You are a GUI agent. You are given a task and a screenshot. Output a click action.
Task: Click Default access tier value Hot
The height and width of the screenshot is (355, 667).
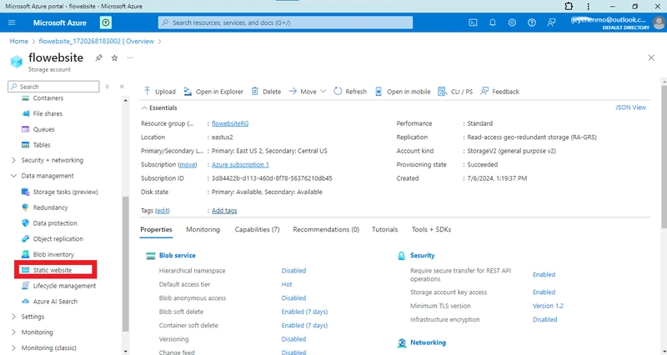(287, 284)
